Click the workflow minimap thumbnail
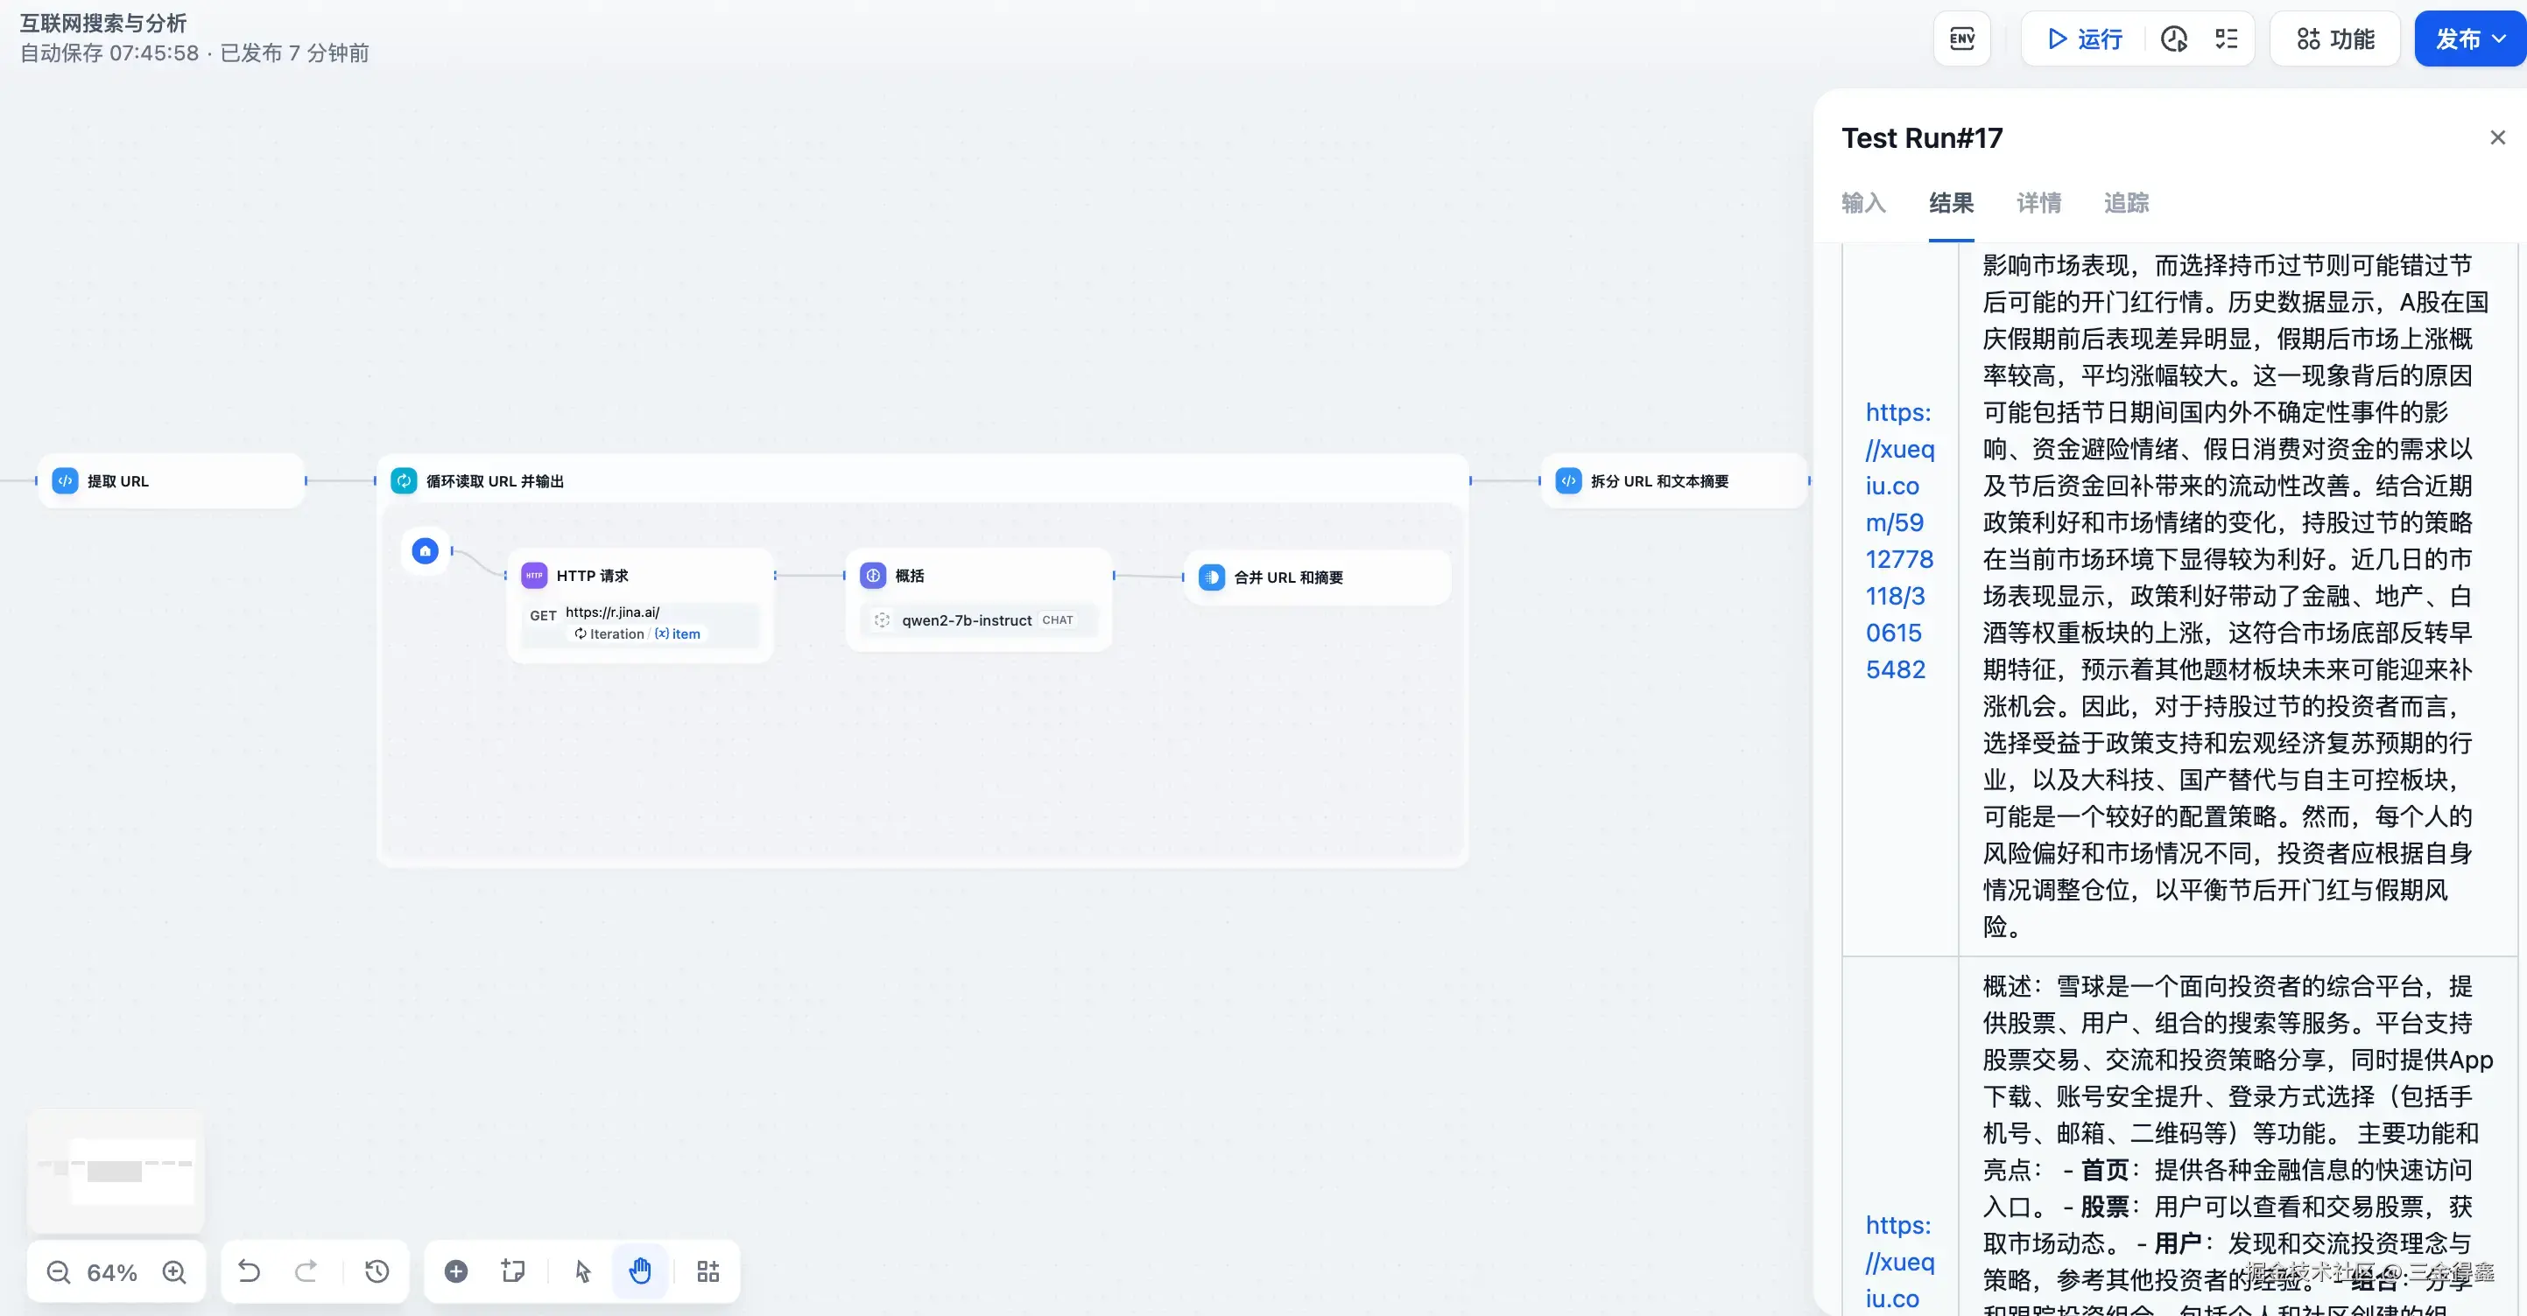The width and height of the screenshot is (2527, 1316). point(116,1171)
